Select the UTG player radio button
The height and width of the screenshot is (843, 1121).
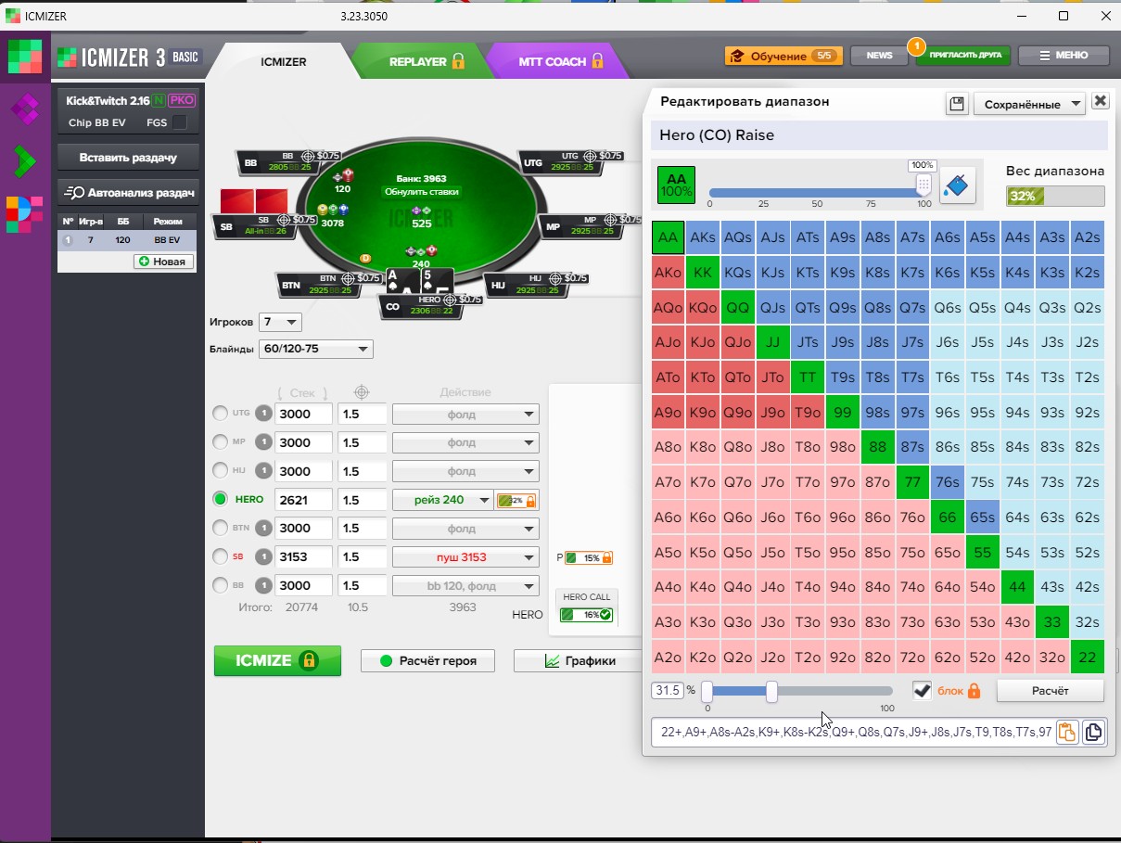220,414
